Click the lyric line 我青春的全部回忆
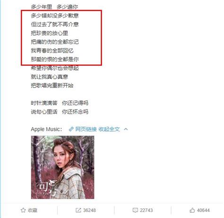 (52, 51)
